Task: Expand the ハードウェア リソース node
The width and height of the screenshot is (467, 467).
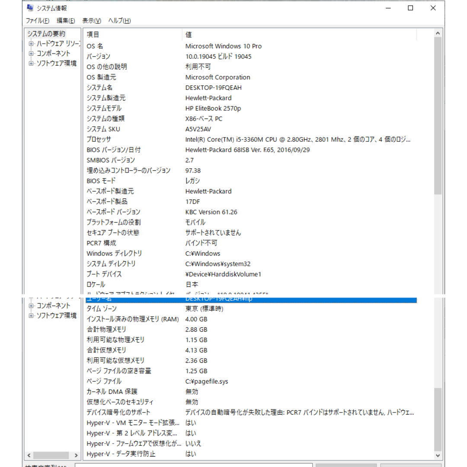Action: [x=31, y=44]
